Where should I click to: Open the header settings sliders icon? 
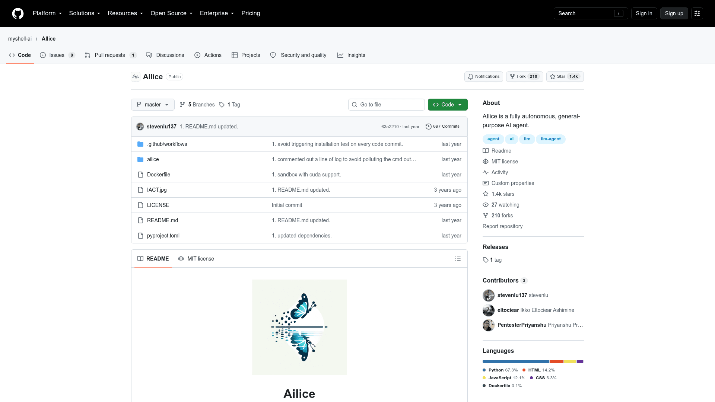click(x=697, y=13)
